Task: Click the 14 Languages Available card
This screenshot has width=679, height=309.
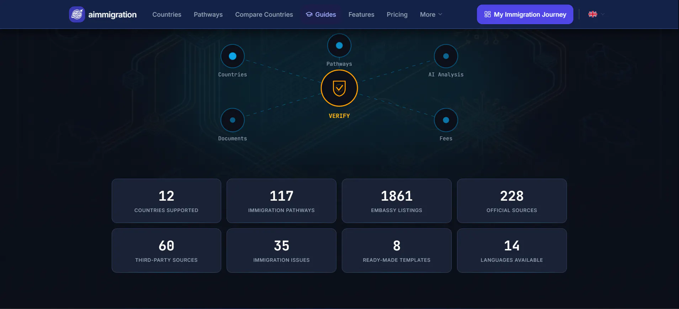Action: click(512, 250)
